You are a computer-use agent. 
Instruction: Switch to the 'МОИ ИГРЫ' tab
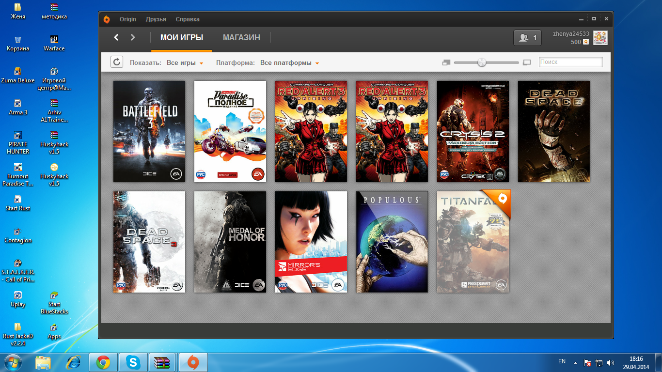click(x=182, y=37)
